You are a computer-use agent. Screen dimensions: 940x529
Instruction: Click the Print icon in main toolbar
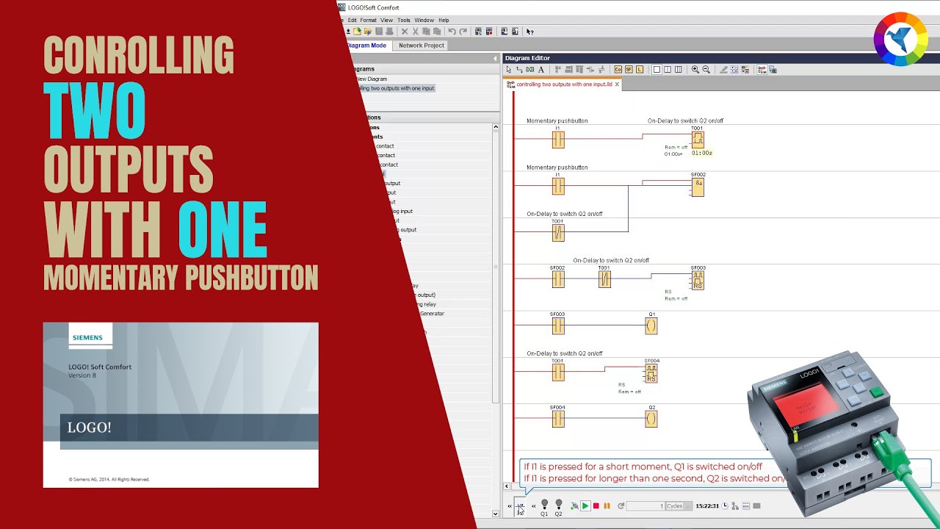(x=389, y=32)
